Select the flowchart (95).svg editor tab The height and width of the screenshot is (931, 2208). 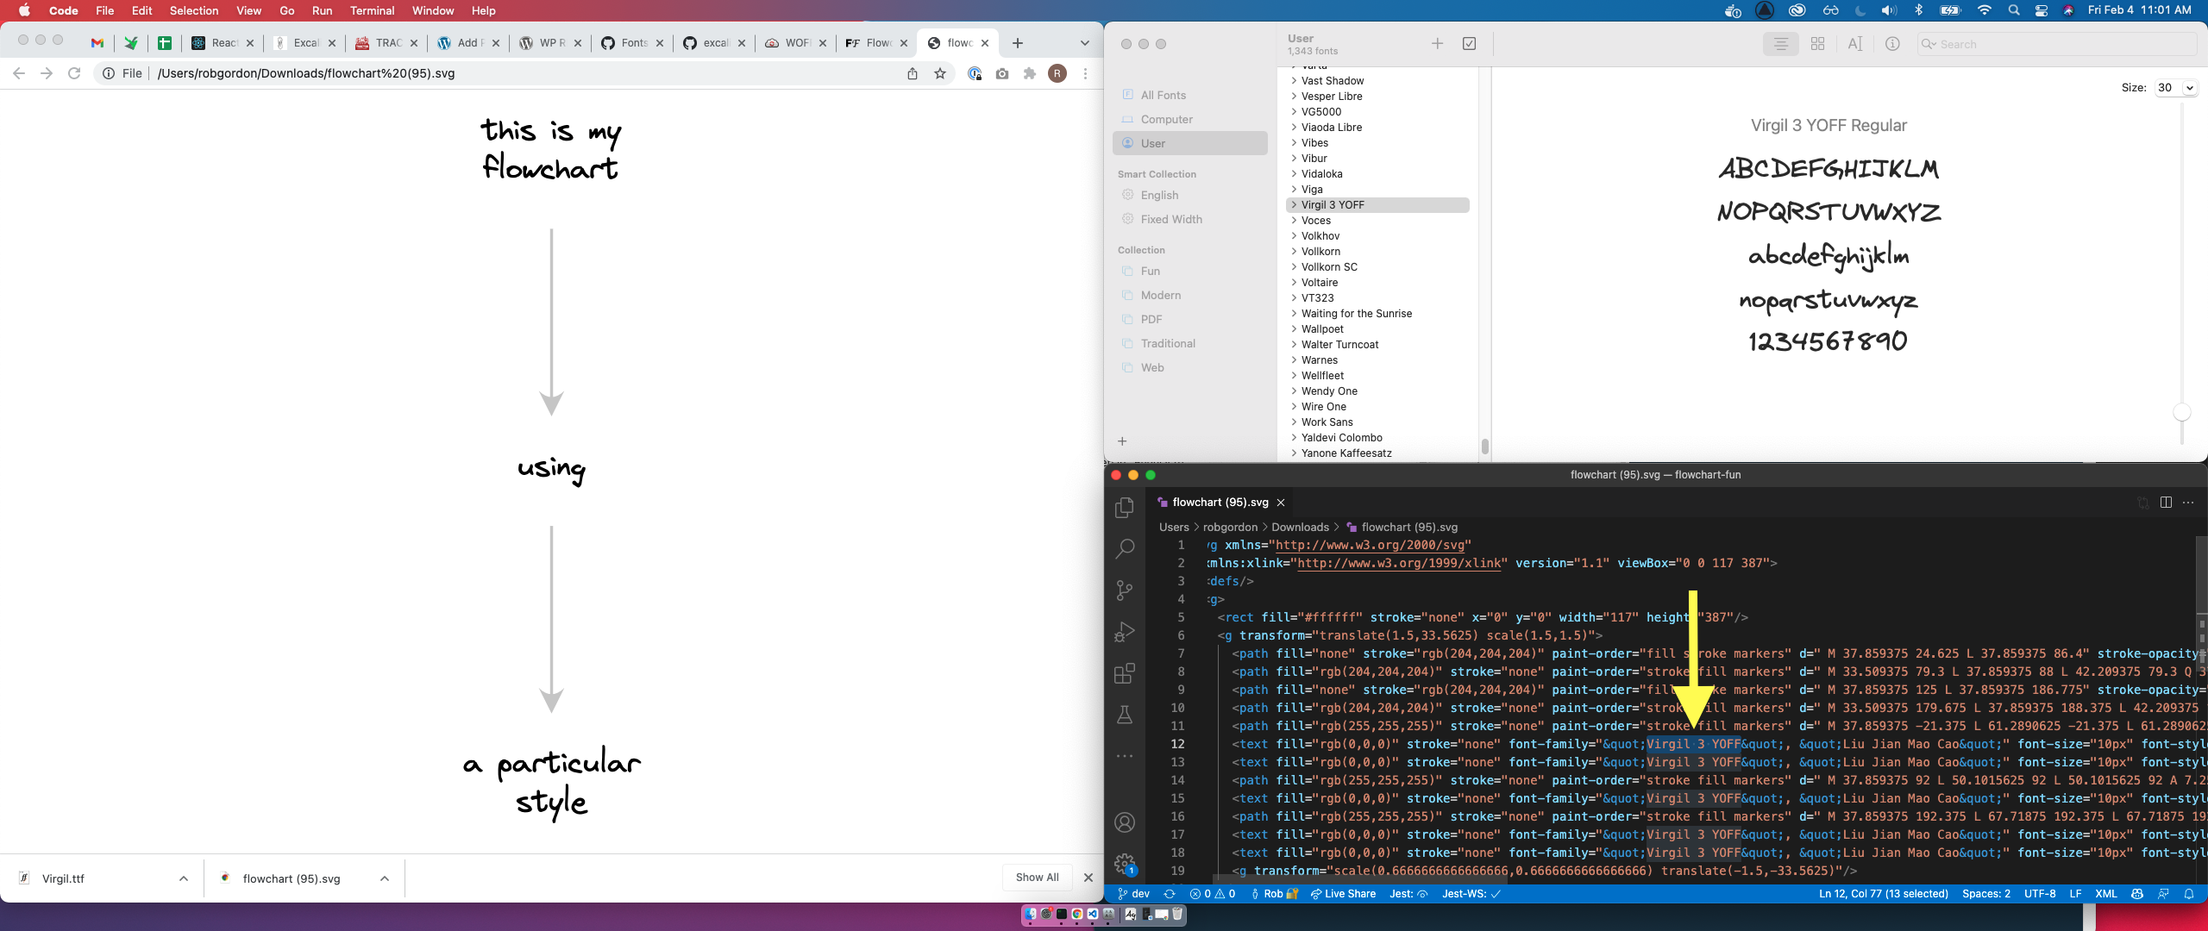pyautogui.click(x=1219, y=502)
